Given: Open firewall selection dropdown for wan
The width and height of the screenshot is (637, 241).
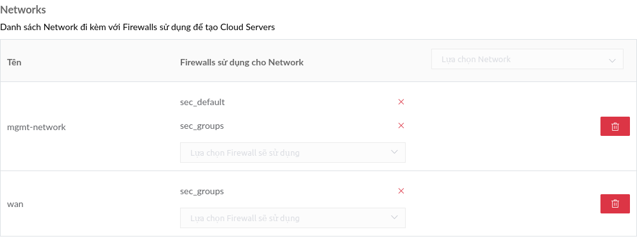Looking at the screenshot, I should (292, 218).
